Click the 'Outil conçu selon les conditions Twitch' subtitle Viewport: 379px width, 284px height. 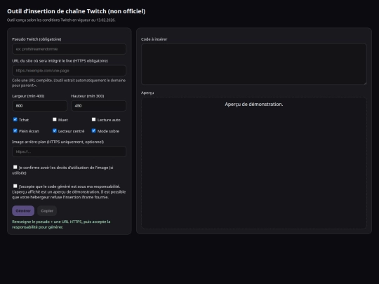click(x=61, y=20)
